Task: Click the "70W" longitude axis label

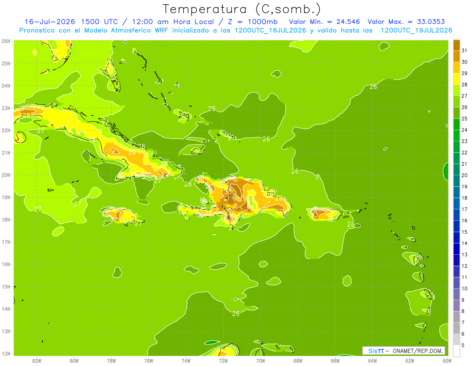Action: pos(260,361)
